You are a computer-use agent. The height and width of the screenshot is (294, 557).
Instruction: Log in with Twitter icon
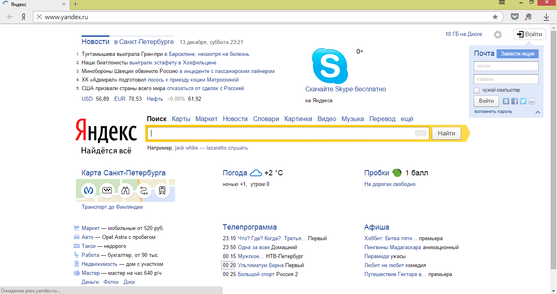(523, 102)
